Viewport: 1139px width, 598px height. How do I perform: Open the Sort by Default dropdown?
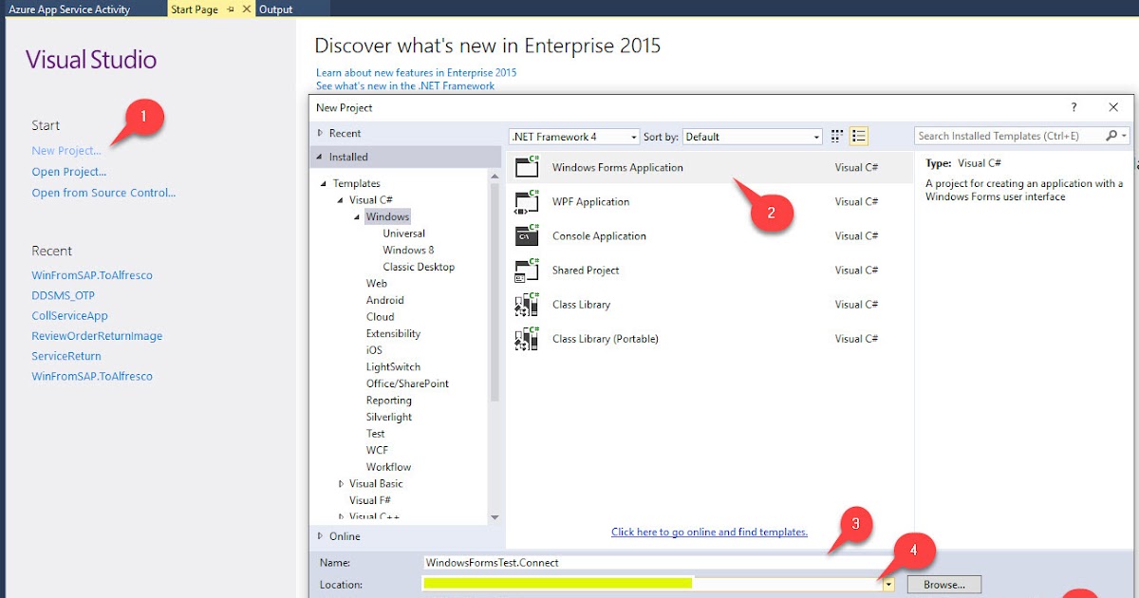tap(816, 136)
